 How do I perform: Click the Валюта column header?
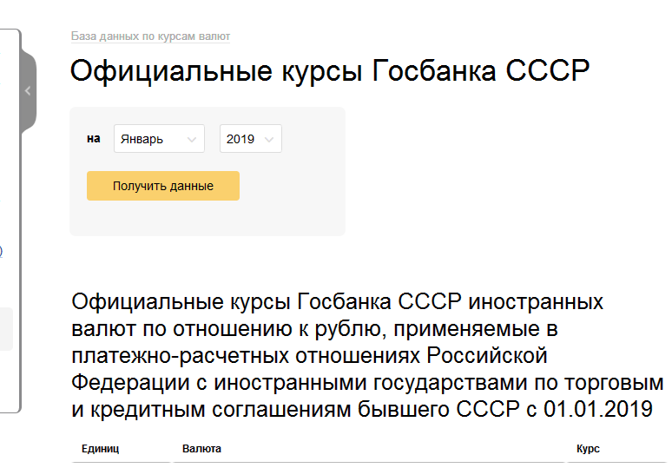click(x=201, y=449)
